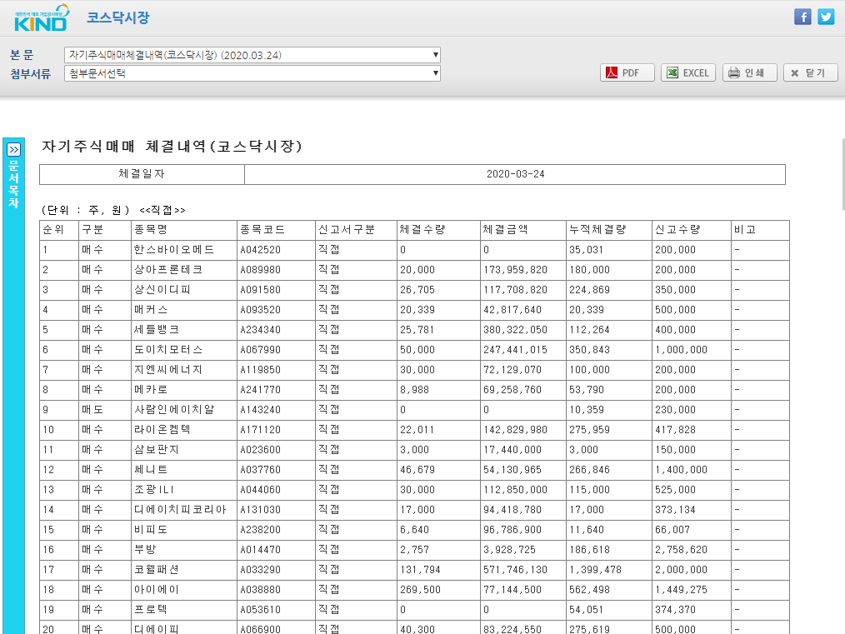Share page on Twitter
845x634 pixels.
coord(826,17)
